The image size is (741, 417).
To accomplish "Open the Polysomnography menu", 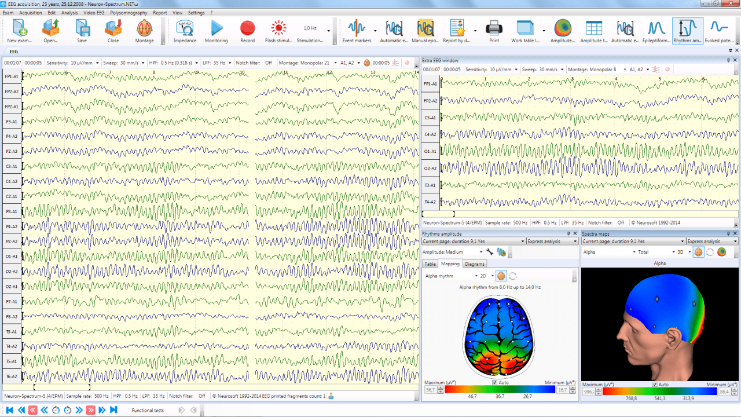I will coord(128,12).
